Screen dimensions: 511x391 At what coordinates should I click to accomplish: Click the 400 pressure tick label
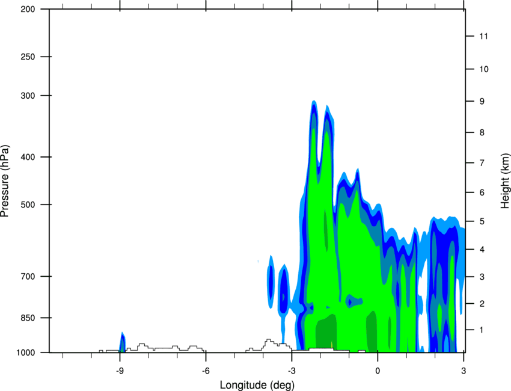28,157
